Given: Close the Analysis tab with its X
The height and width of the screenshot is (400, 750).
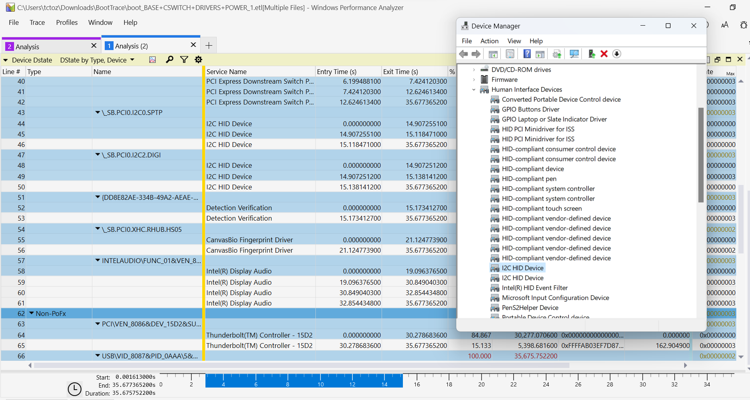Looking at the screenshot, I should [94, 46].
